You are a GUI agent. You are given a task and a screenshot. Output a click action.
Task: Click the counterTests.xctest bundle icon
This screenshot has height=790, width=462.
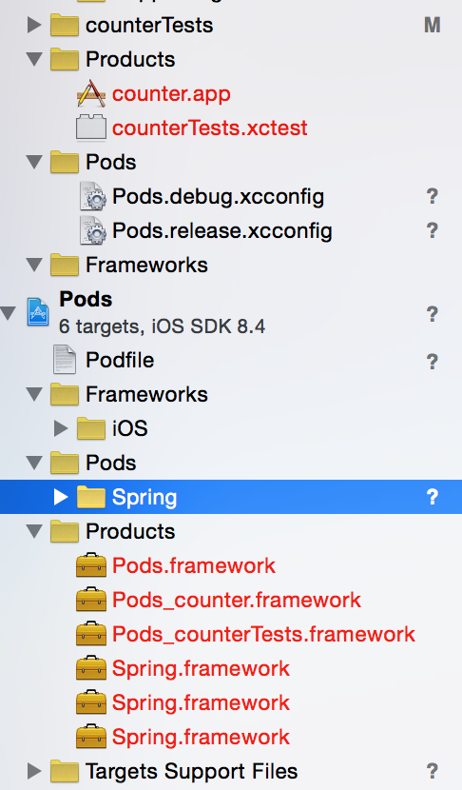pyautogui.click(x=91, y=128)
